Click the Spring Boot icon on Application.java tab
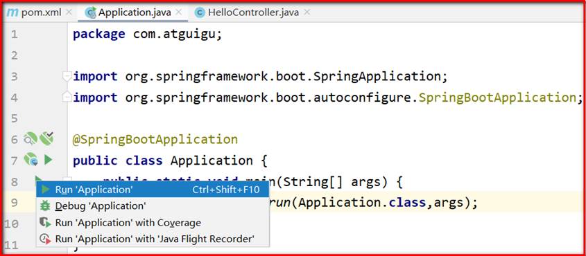The image size is (586, 256). pos(90,12)
